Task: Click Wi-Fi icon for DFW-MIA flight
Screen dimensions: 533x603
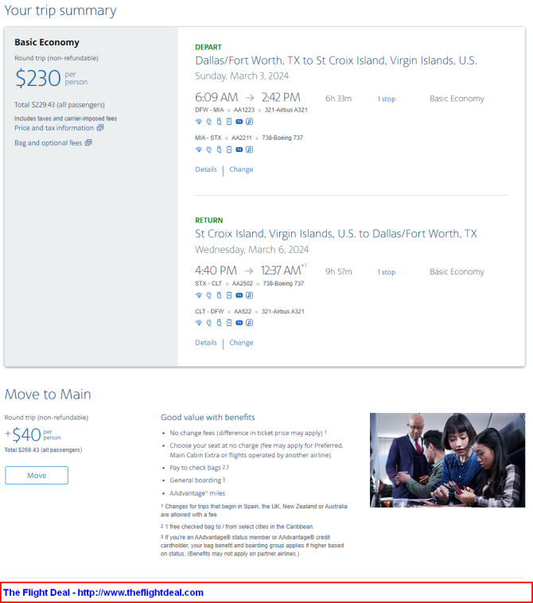Action: tap(199, 122)
